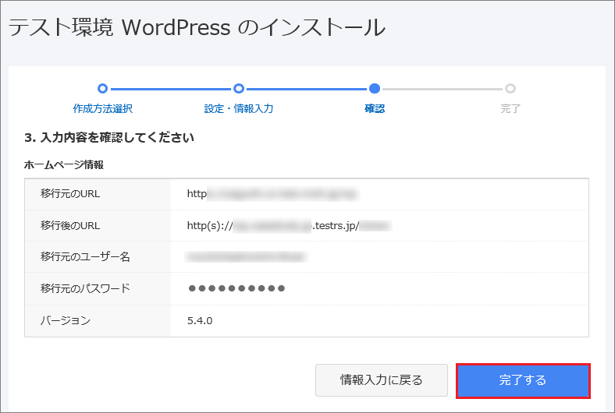Click the 情報入力に戻る button
615x413 pixels.
click(x=381, y=380)
